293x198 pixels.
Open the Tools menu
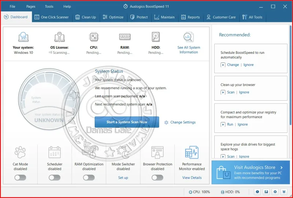(49, 6)
